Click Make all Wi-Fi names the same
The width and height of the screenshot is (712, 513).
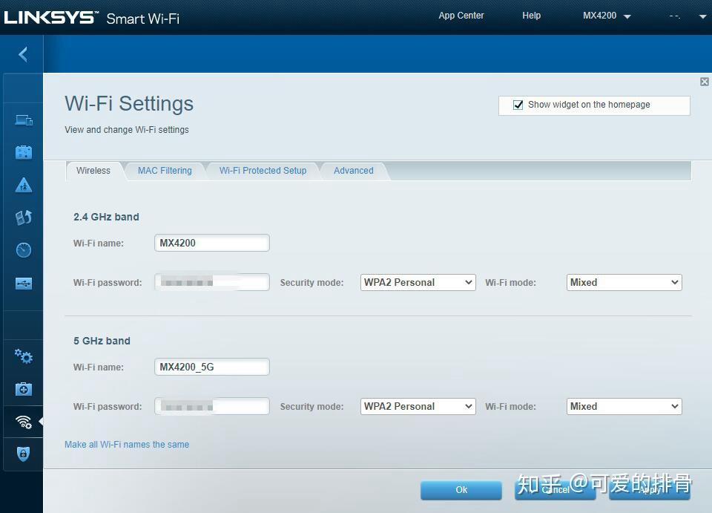[x=126, y=444]
